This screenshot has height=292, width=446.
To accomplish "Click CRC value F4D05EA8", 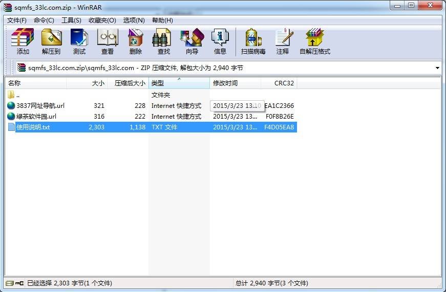I will click(279, 127).
